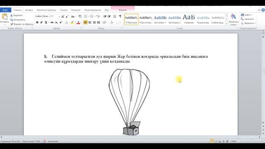Align text right
The height and width of the screenshot is (149, 265).
94,22
